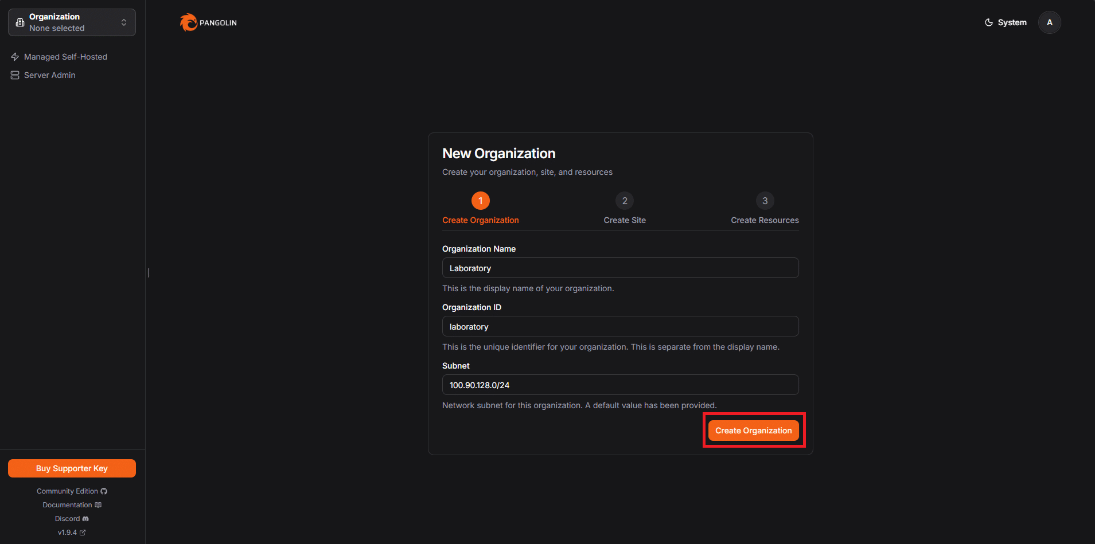Select step 3 Create Resources circle
The width and height of the screenshot is (1095, 544).
click(x=765, y=201)
